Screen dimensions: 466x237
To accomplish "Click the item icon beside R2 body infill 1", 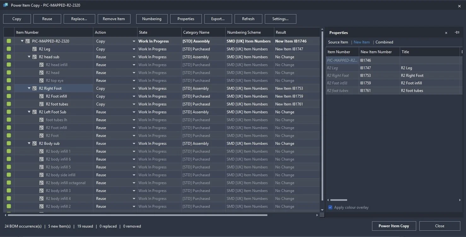I will click(41, 151).
